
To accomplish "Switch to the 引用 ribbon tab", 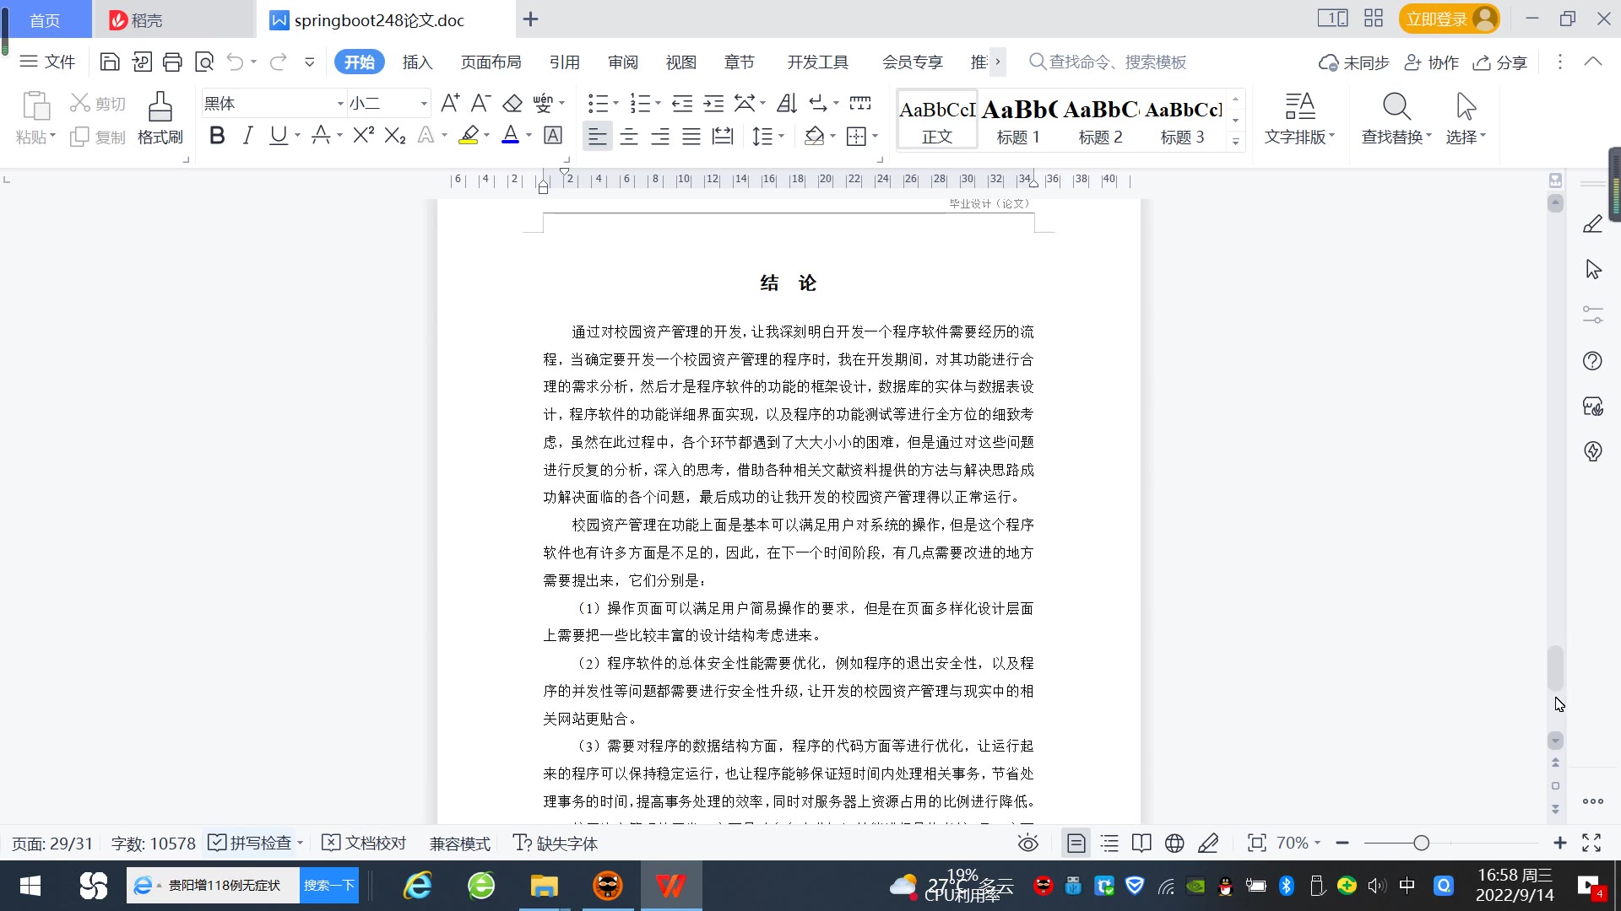I will click(564, 62).
